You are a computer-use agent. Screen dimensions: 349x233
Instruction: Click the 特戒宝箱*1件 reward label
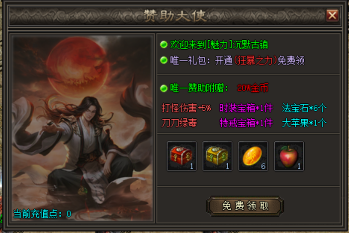click(246, 123)
